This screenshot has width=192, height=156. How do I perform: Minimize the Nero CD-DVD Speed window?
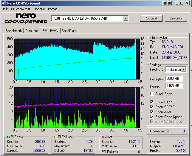coord(177,3)
